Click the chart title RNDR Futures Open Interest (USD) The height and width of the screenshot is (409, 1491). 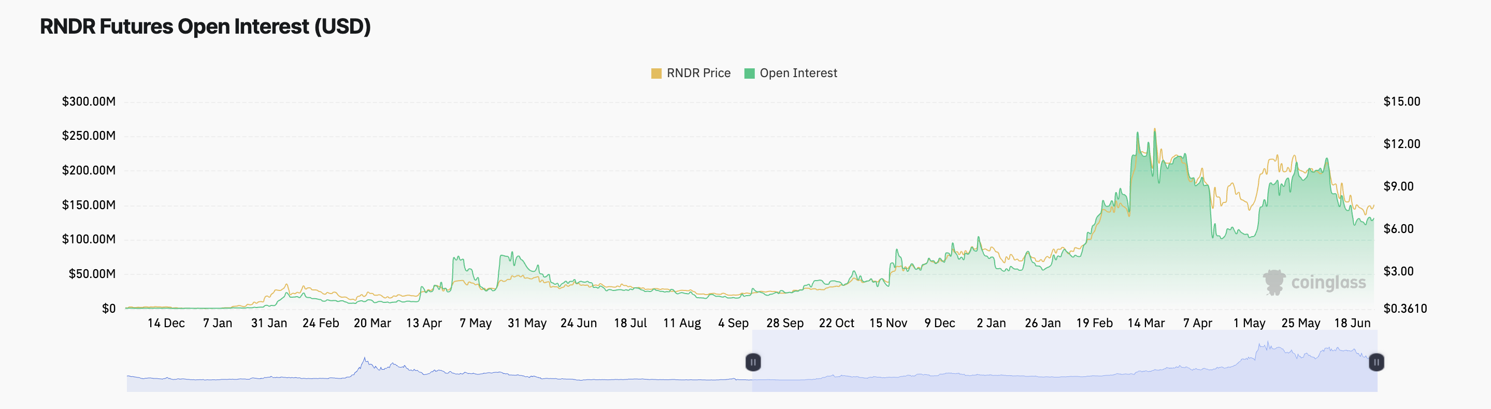click(206, 26)
